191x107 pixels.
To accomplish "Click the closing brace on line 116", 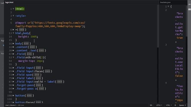I will tap(16, 99).
